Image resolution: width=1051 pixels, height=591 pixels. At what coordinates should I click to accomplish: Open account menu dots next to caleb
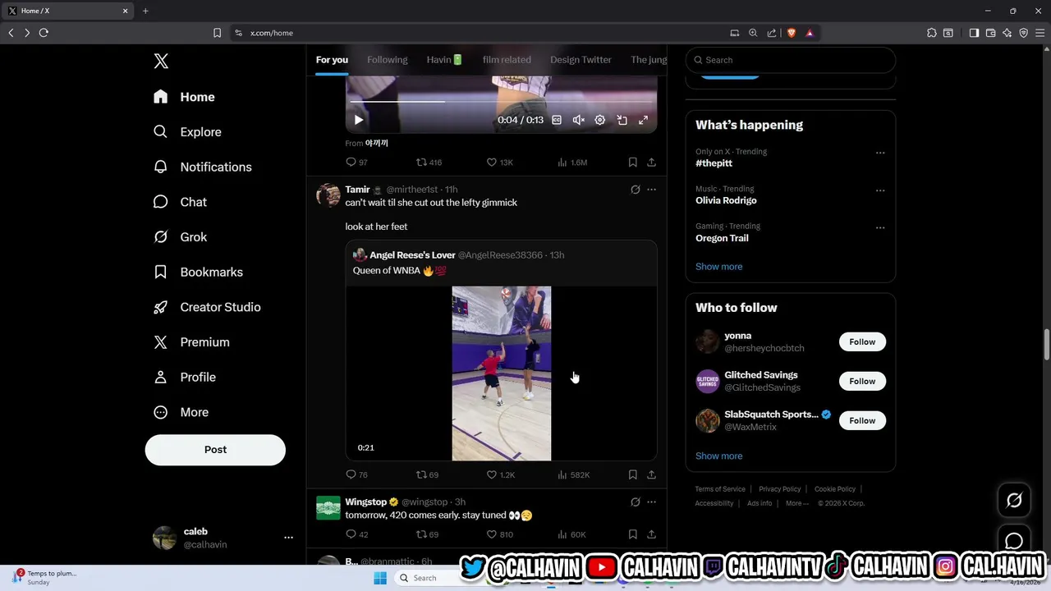(x=288, y=538)
